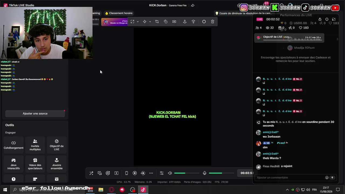Click the share arrow icon next to the stream title

pos(193,5)
